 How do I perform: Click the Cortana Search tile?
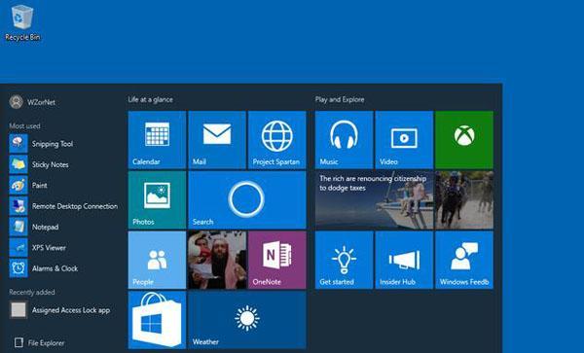tap(247, 200)
